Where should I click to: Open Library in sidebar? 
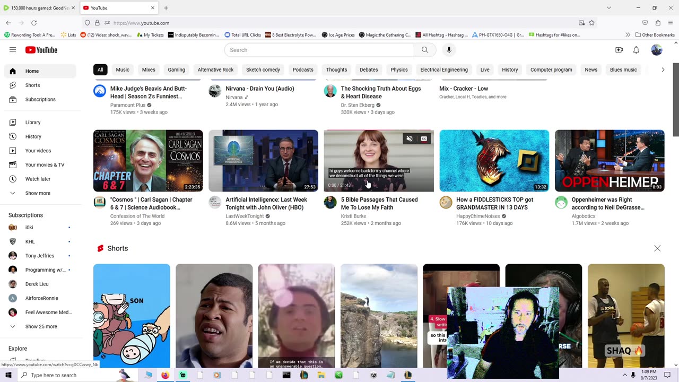coord(40,123)
